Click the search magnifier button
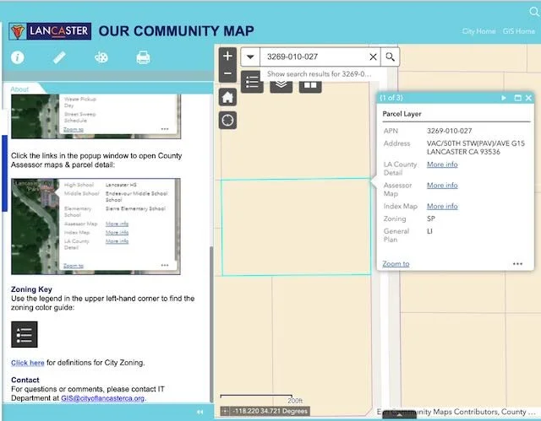 391,57
